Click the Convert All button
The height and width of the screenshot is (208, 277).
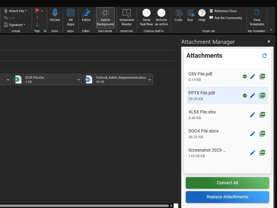[227, 183]
